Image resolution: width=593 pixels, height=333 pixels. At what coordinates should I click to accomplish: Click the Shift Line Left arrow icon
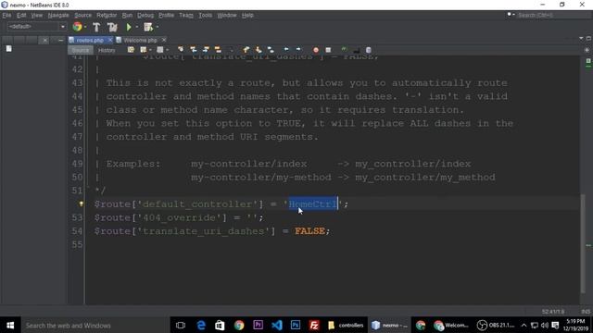pos(286,49)
